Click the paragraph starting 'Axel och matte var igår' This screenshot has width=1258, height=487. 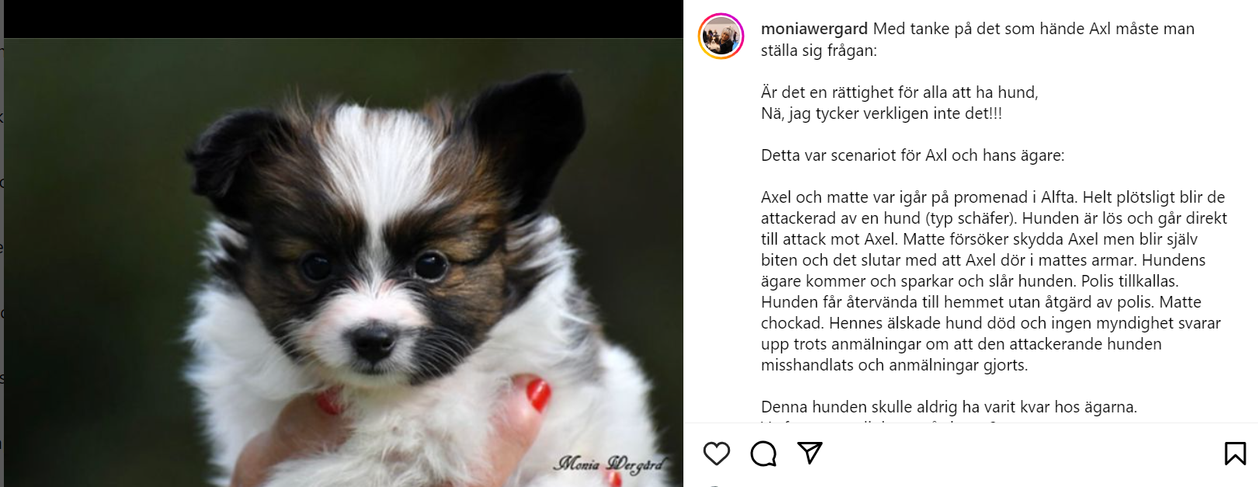coord(994,281)
